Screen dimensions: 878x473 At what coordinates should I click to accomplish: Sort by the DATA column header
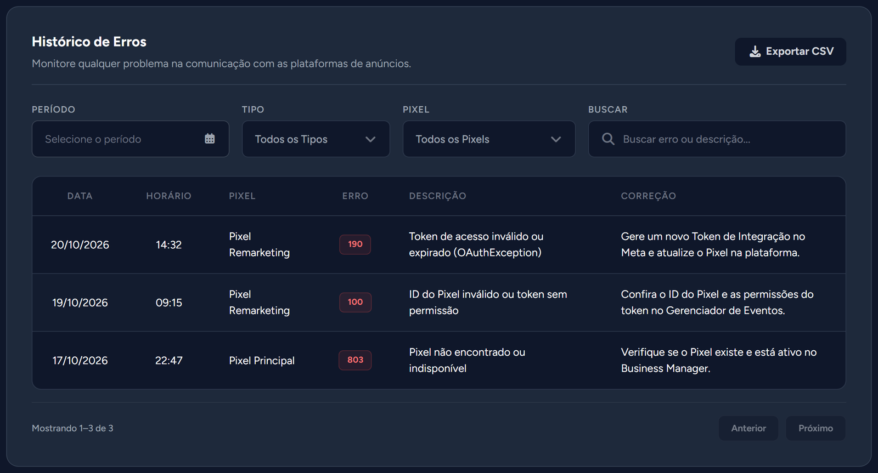80,196
